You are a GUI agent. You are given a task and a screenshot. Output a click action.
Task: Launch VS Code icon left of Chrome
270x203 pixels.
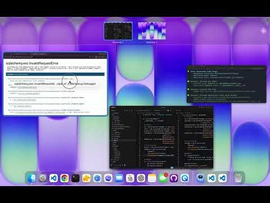pos(53,178)
